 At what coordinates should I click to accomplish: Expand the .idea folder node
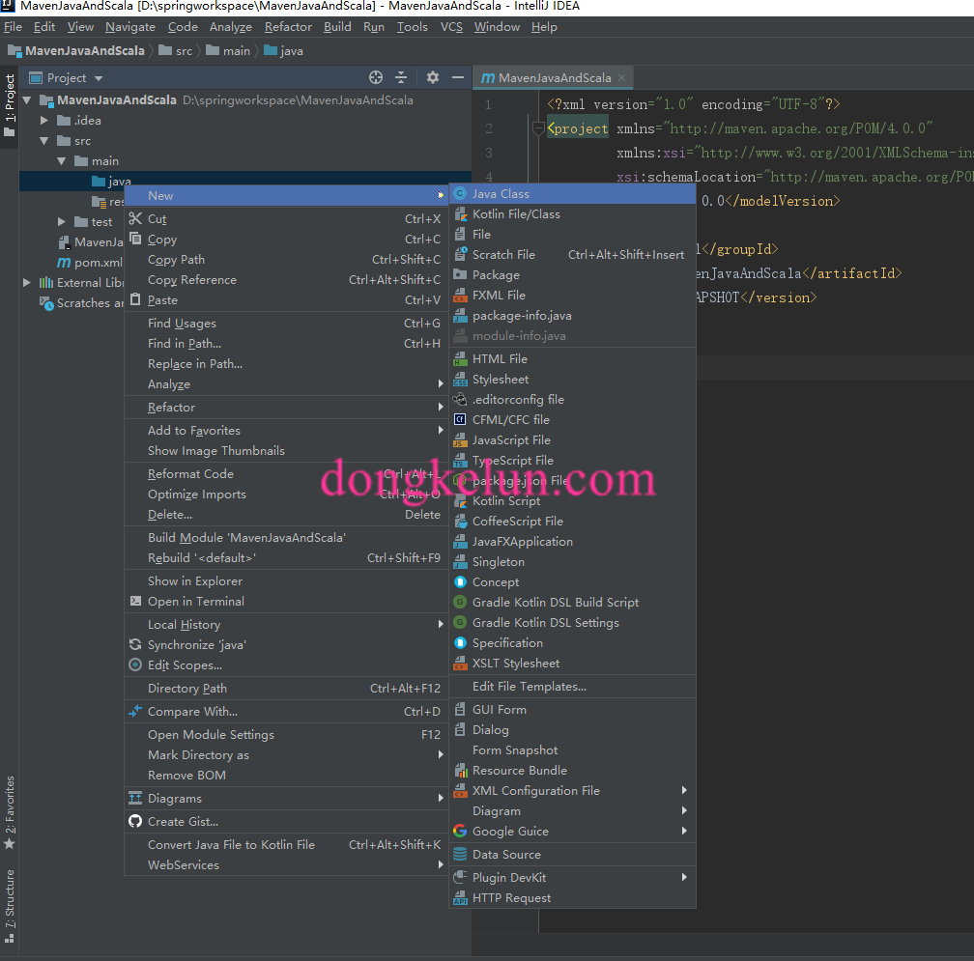[x=44, y=121]
